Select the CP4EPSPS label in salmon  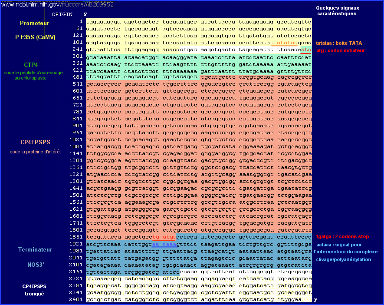[x=36, y=142]
